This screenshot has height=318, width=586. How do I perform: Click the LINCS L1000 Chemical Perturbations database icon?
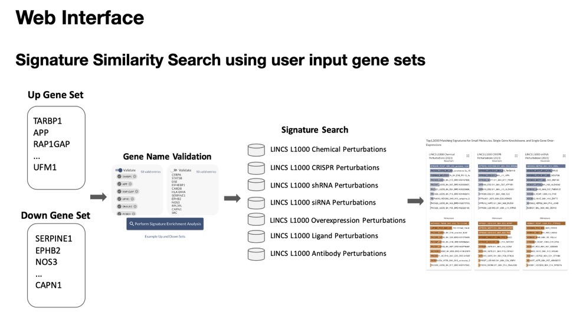tap(256, 150)
